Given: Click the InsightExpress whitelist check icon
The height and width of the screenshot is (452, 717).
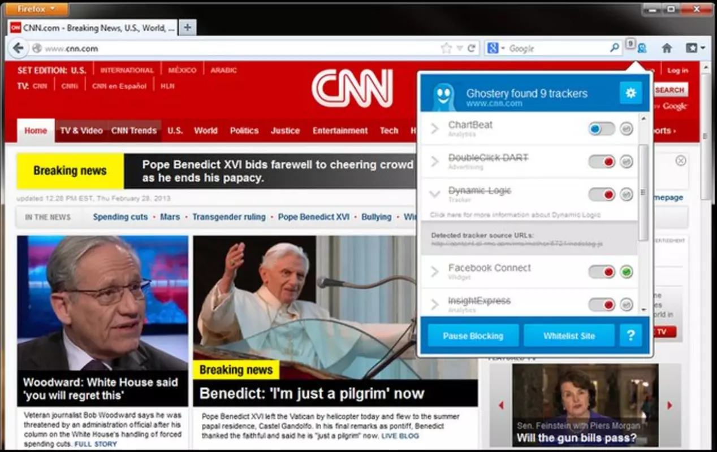Looking at the screenshot, I should pos(626,305).
